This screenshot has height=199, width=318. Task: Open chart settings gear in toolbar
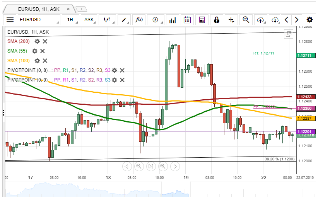309,20
